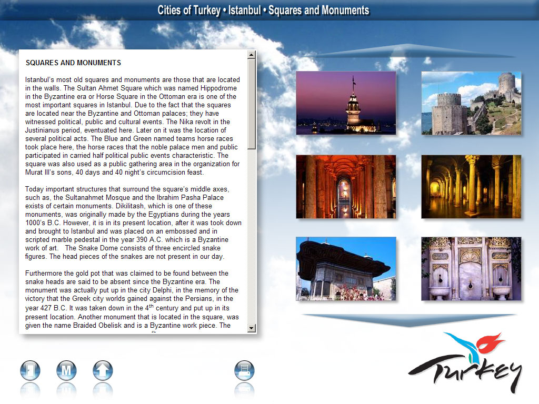Image resolution: width=539 pixels, height=404 pixels.
Task: Open the pavilion fountain with wide roof thumbnail
Action: pos(346,269)
